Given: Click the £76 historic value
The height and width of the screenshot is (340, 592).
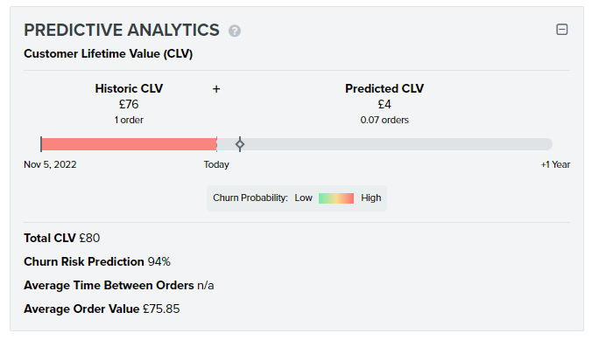Looking at the screenshot, I should pos(129,104).
